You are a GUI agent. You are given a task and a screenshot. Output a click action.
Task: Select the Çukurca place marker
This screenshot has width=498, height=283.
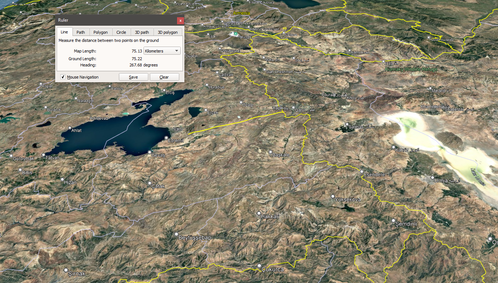pos(259,266)
